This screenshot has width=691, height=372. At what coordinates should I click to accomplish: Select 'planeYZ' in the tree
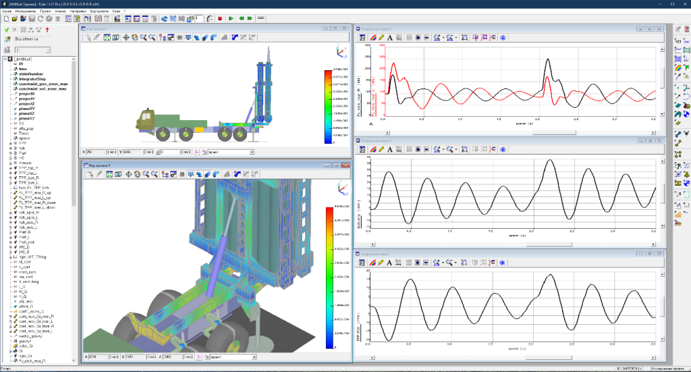coord(26,119)
